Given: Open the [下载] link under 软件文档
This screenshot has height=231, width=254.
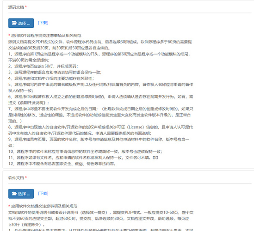Looking at the screenshot, I should (x=43, y=193).
